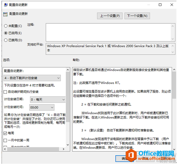Screen dimensions: 177x164
Task: Check the 一月中的第一周 checkbox
Action: pos(5,140)
